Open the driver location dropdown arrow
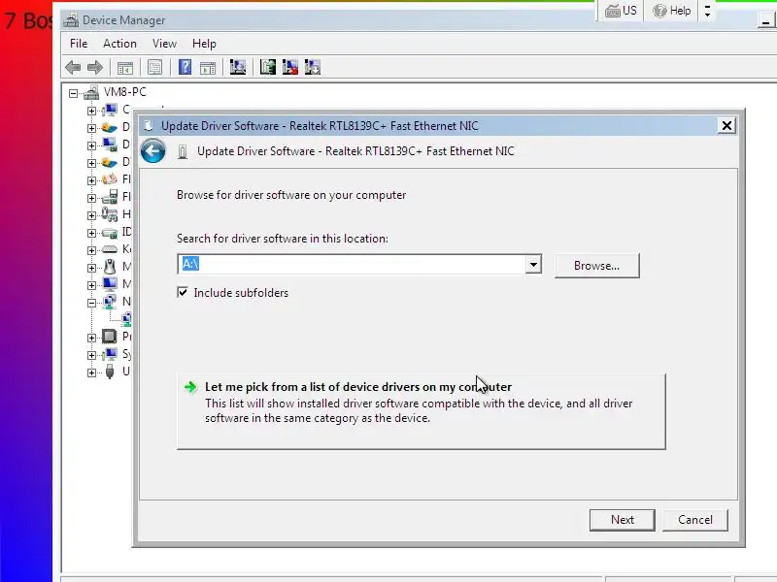Screen dimensions: 777x582 533,264
